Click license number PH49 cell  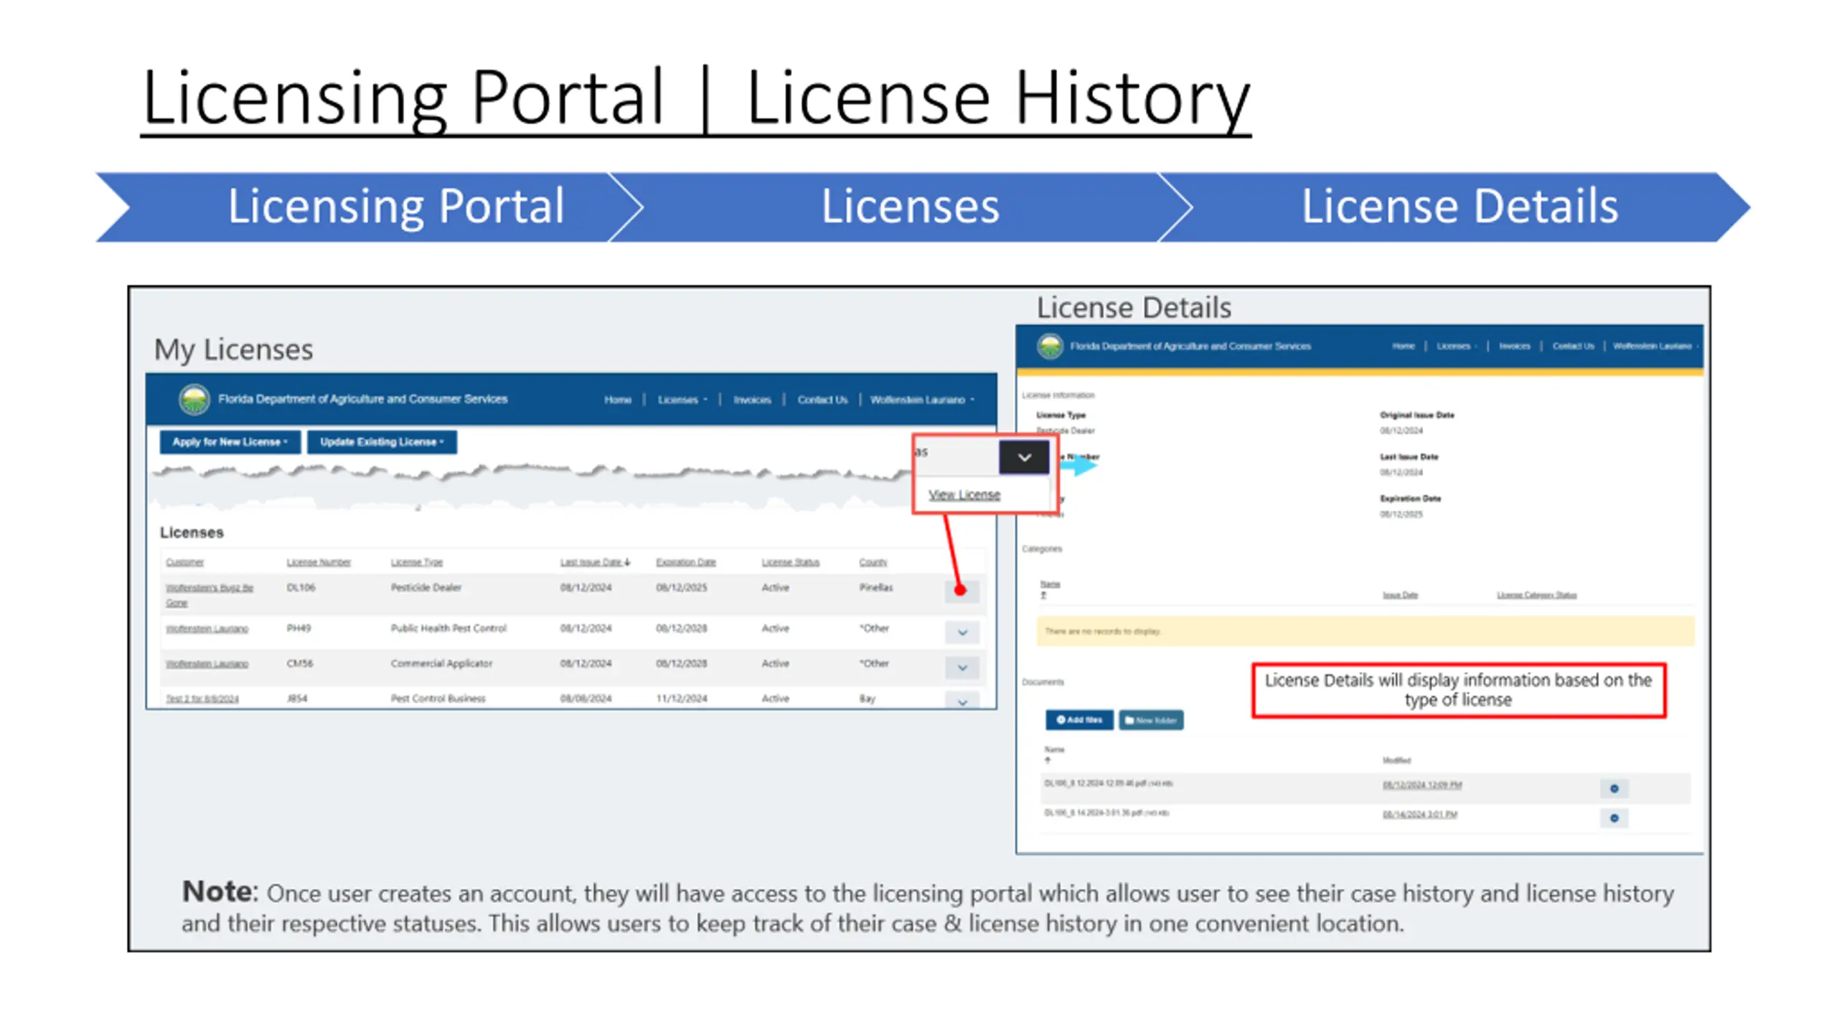point(299,628)
